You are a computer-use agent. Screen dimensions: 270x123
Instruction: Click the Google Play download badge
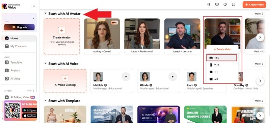(x=29, y=110)
